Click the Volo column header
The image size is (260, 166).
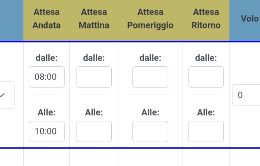point(249,19)
